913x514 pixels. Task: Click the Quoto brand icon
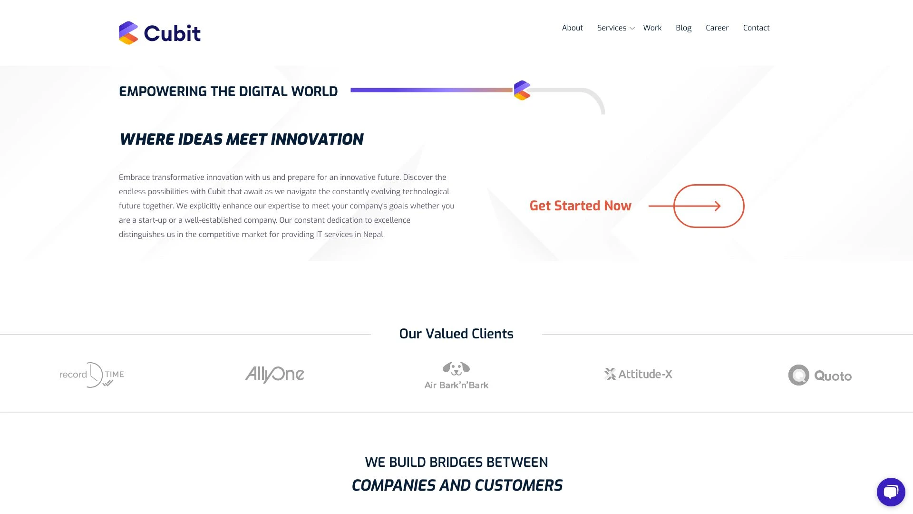point(798,375)
